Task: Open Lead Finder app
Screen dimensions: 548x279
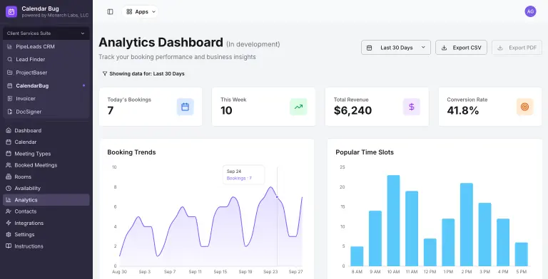Action: [x=46, y=60]
